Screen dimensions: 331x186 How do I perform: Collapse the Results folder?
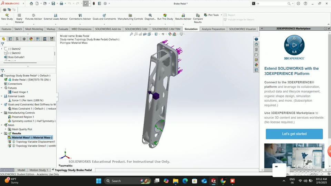point(2,134)
